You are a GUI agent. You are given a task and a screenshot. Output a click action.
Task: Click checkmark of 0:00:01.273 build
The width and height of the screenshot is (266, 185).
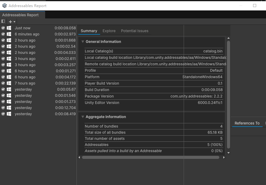pos(3,102)
